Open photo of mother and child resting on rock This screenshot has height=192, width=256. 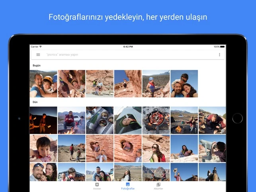point(184,148)
